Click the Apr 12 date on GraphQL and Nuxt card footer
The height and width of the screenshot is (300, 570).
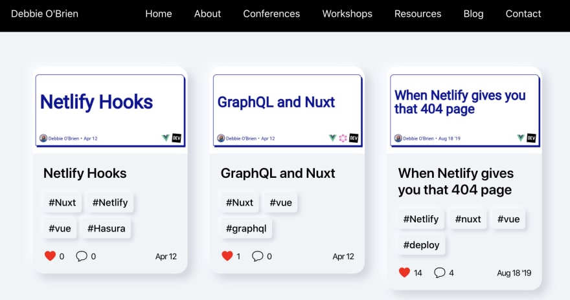[343, 257]
